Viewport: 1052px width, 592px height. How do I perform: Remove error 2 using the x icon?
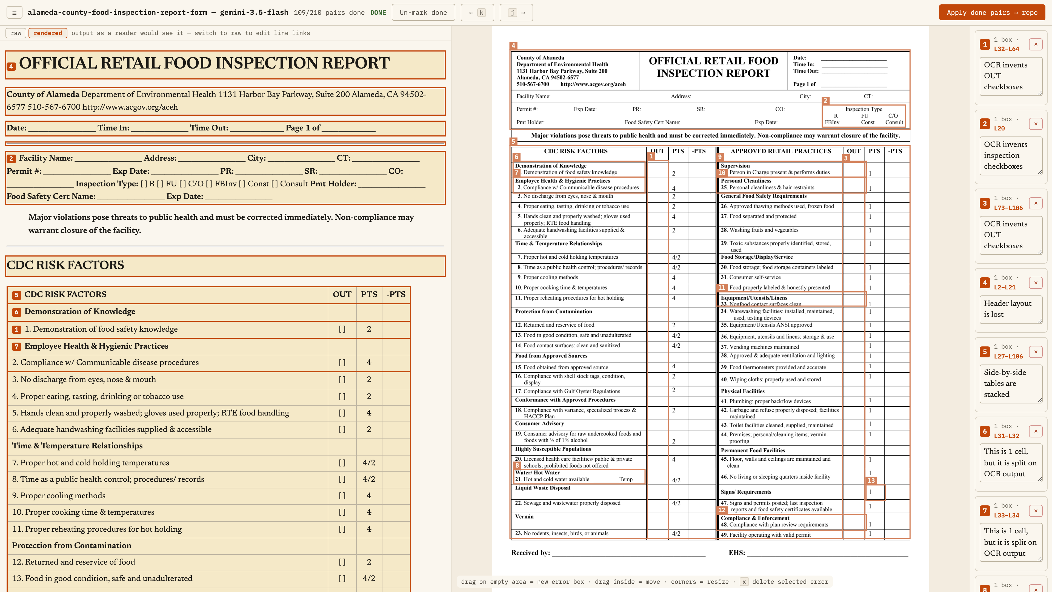pos(1036,124)
